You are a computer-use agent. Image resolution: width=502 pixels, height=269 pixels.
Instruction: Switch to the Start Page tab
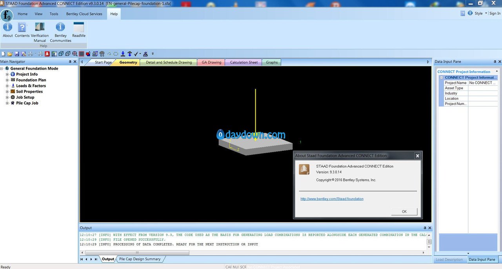(x=103, y=62)
